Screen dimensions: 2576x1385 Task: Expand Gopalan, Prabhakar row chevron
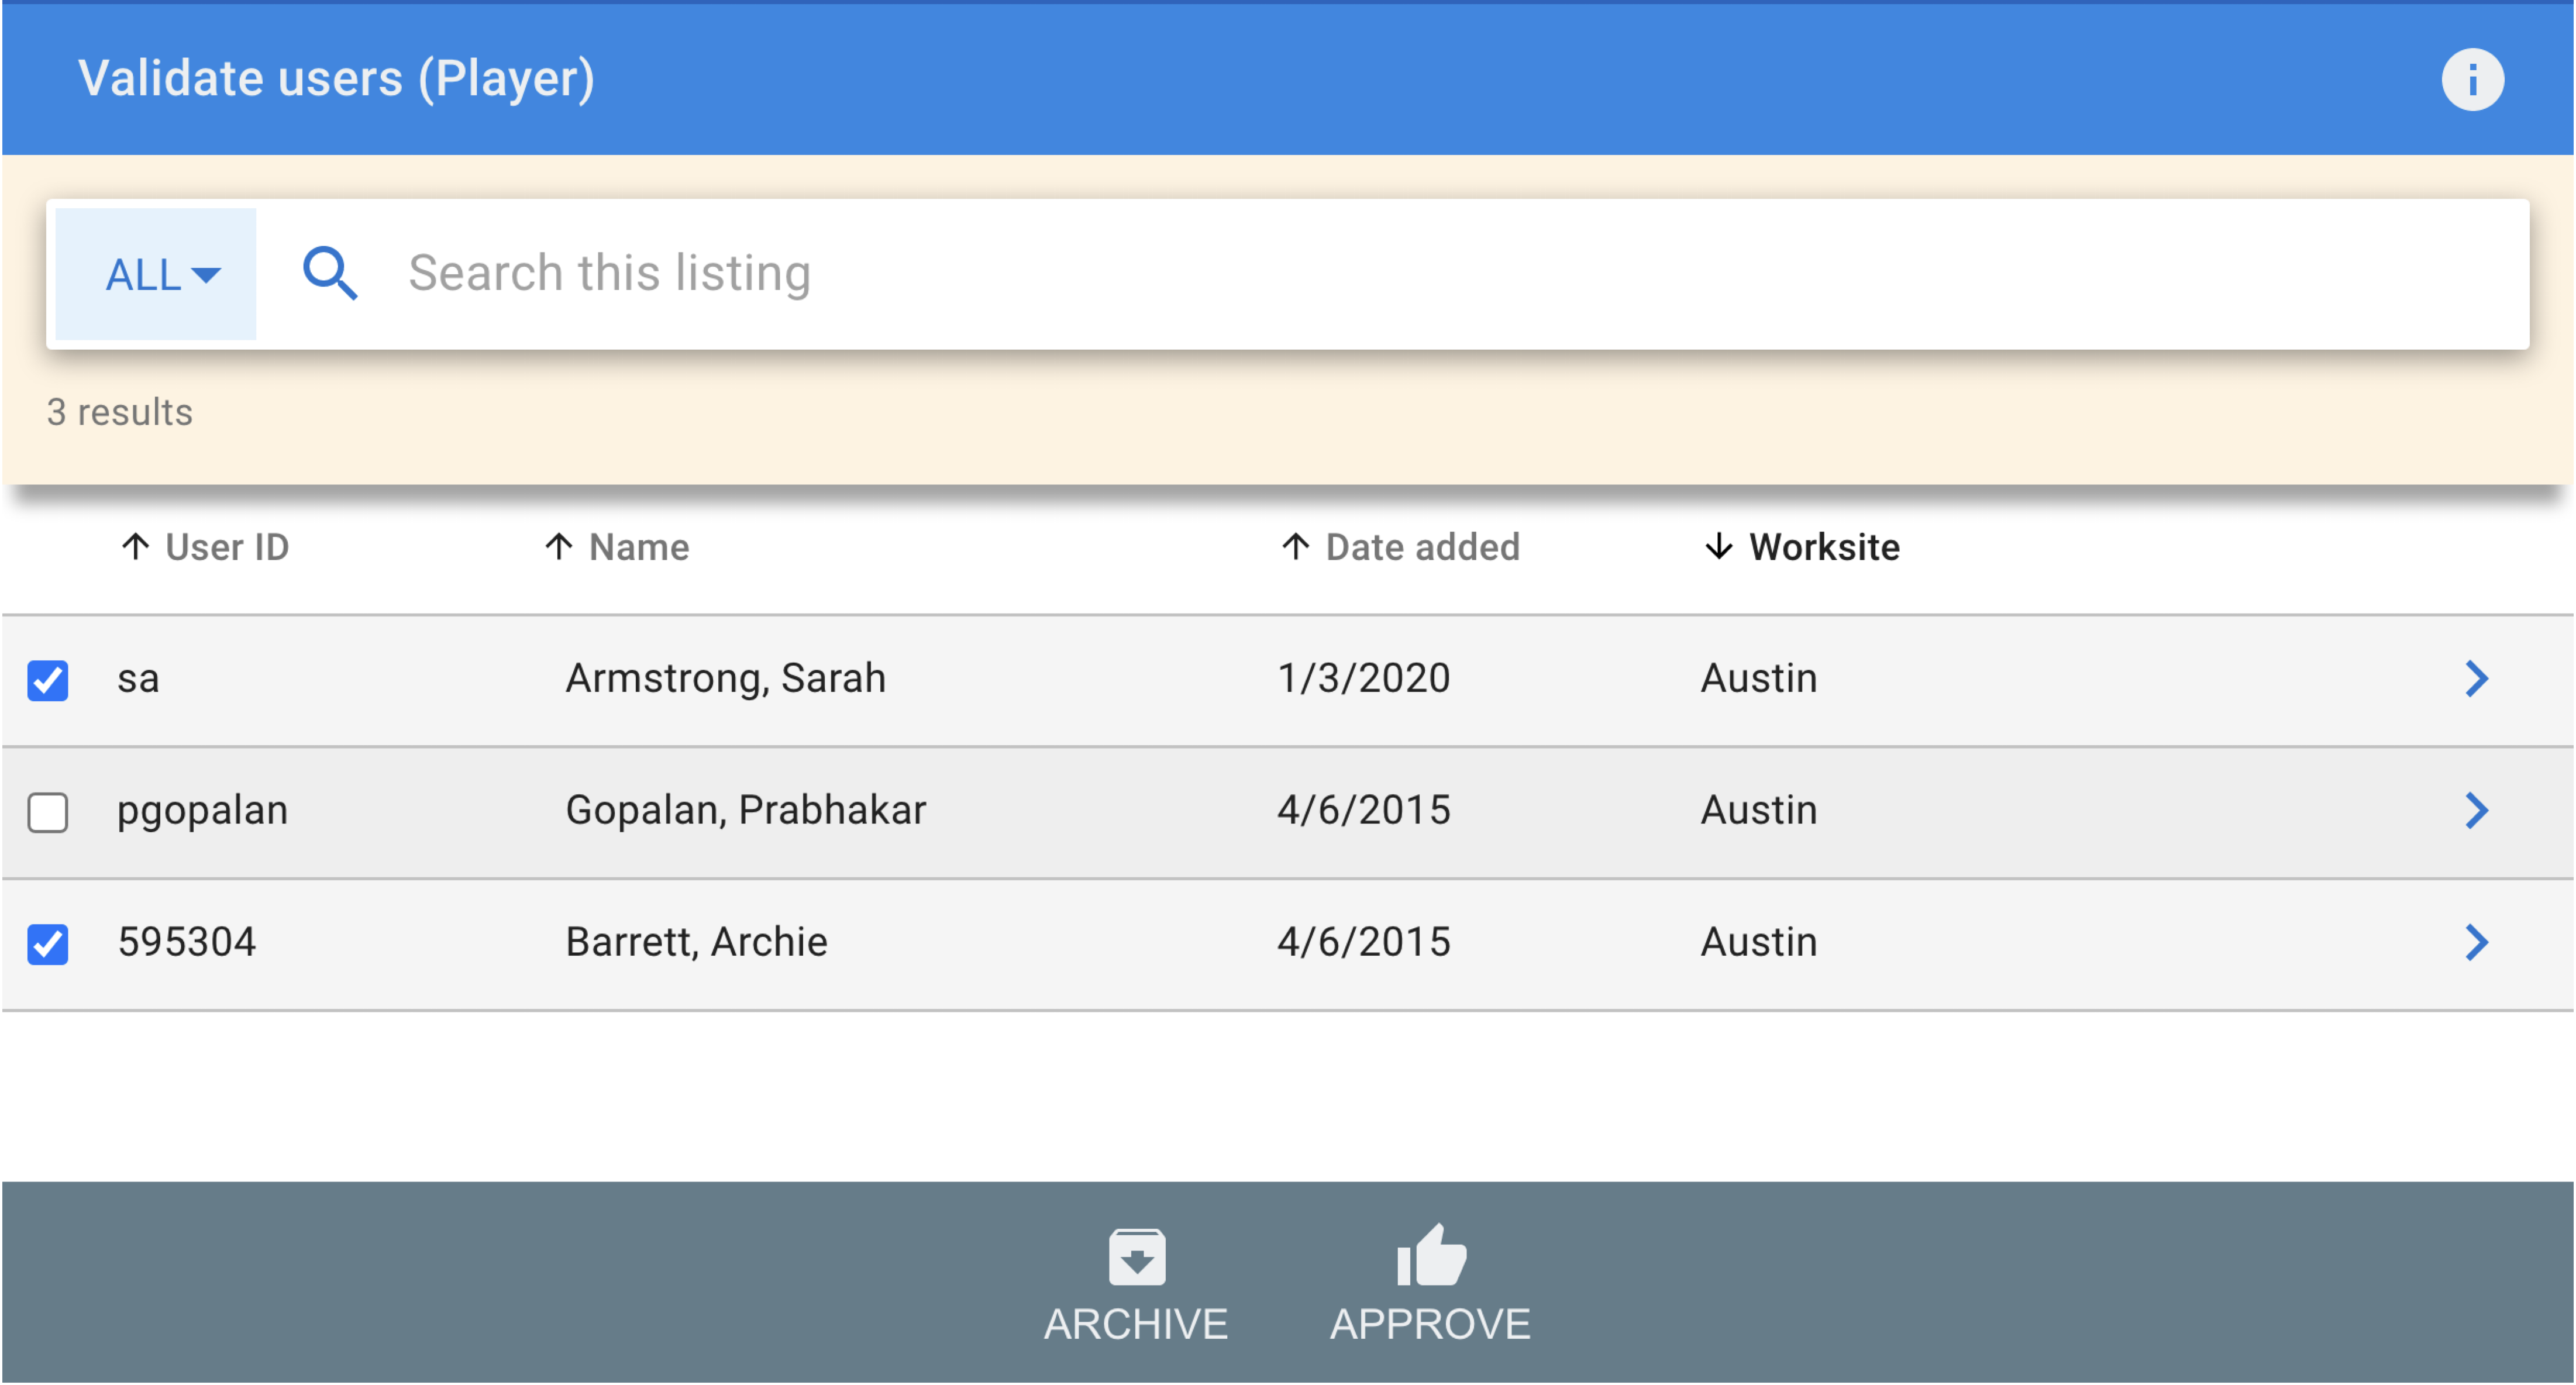2475,811
